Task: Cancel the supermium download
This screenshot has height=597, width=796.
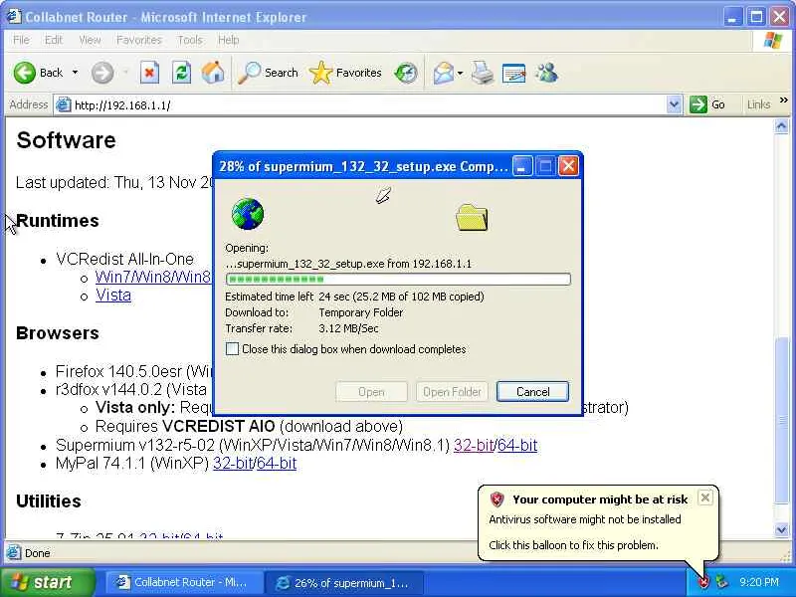Action: coord(532,391)
